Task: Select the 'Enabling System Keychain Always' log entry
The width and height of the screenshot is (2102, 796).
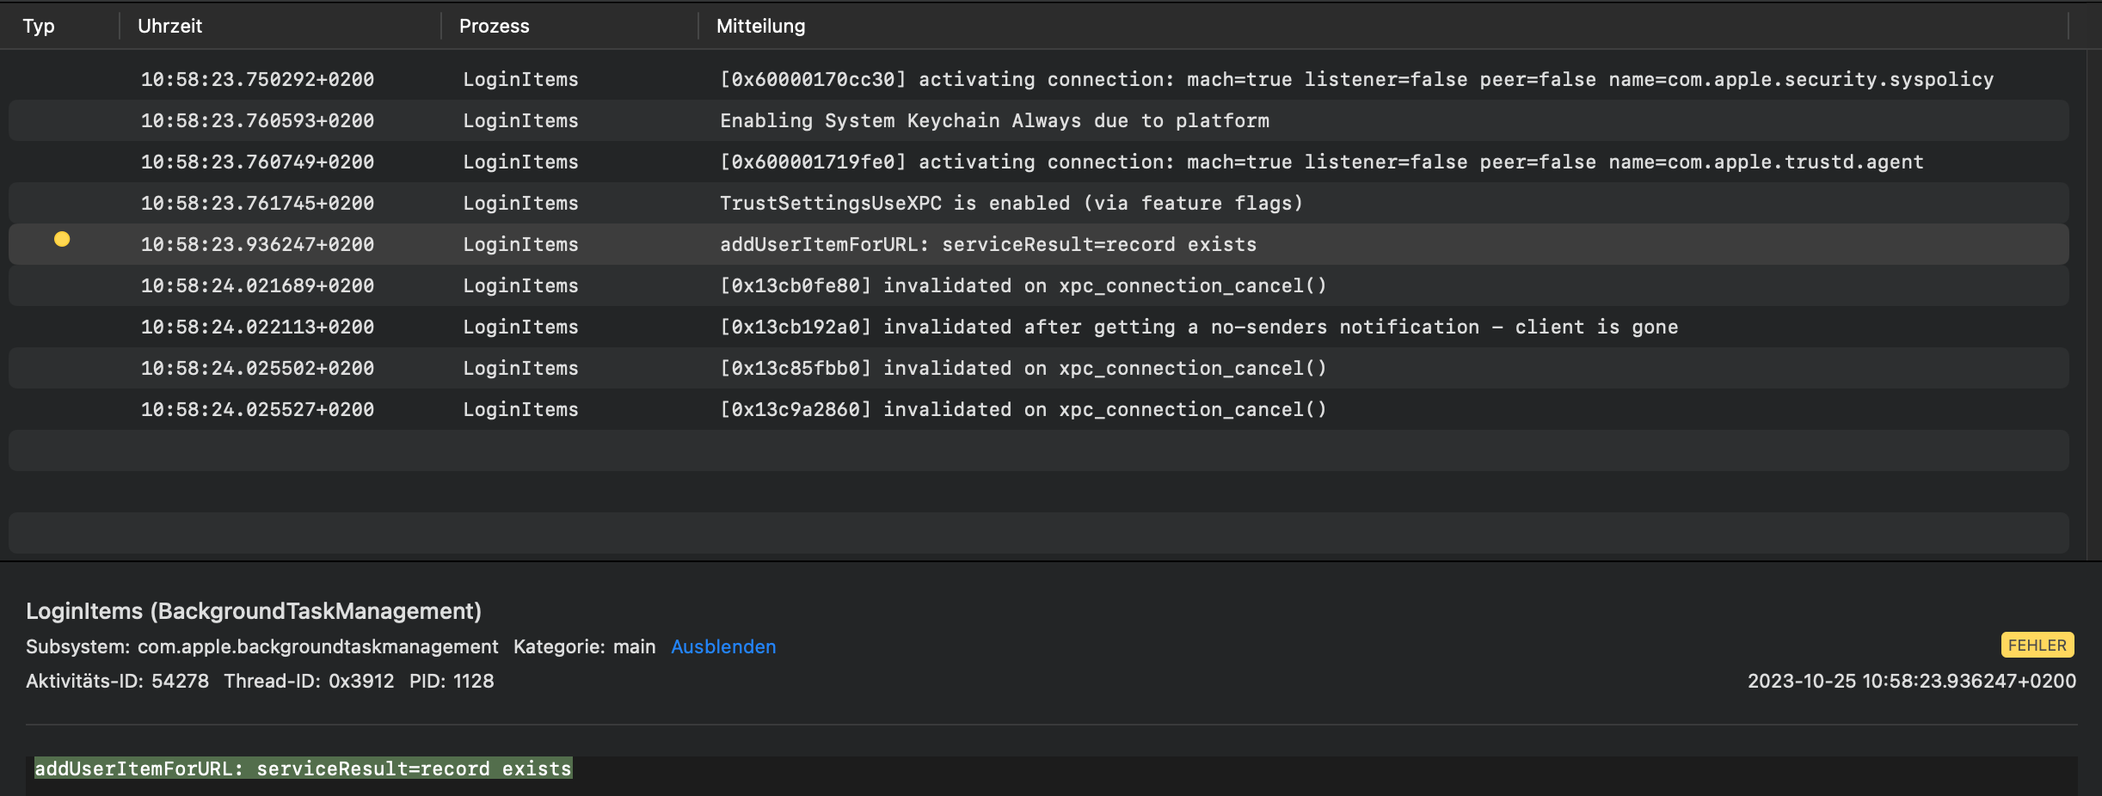Action: click(993, 120)
